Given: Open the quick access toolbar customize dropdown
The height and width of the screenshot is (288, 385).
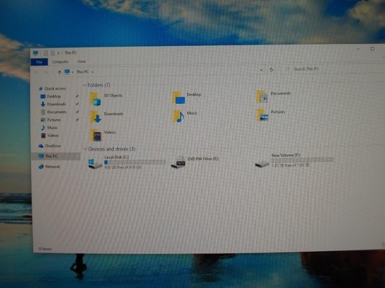Looking at the screenshot, I should (x=59, y=53).
